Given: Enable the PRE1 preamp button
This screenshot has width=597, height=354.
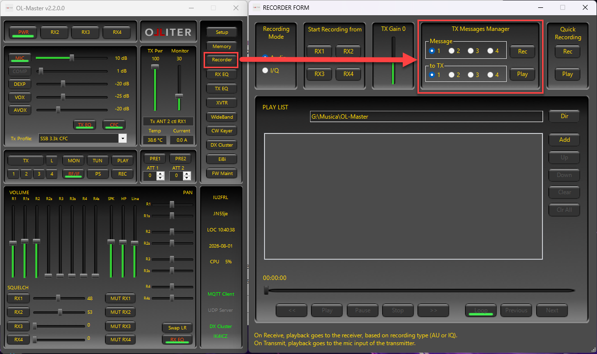Looking at the screenshot, I should (155, 158).
